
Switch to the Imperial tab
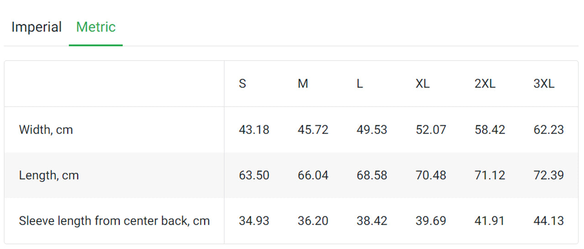36,27
